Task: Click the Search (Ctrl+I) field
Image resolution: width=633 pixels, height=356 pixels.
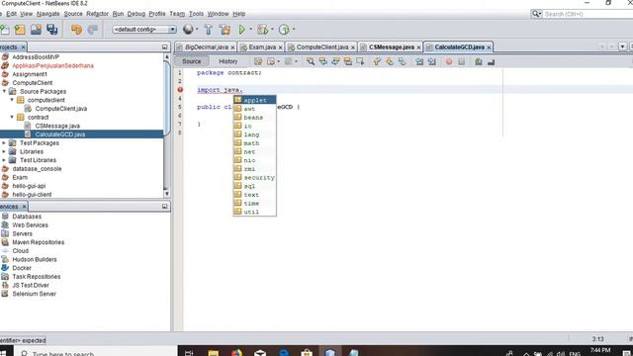Action: pyautogui.click(x=588, y=14)
